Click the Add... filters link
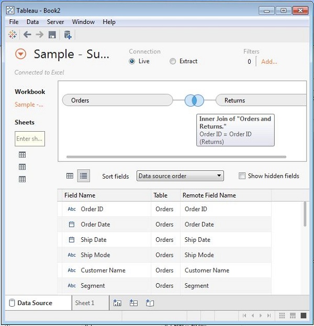 coord(269,62)
